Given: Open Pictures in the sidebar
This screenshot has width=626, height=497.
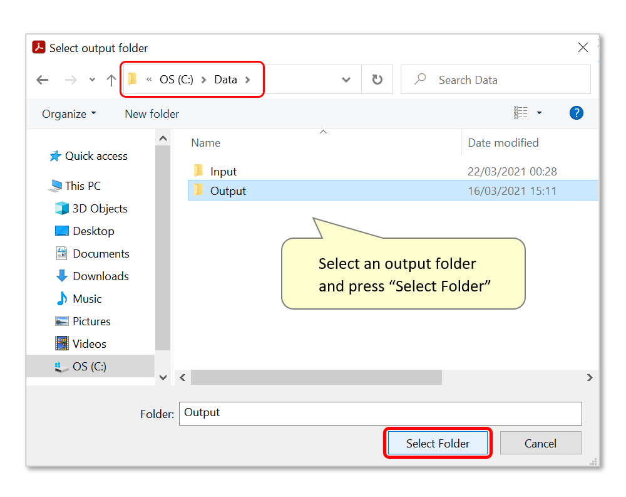Looking at the screenshot, I should tap(83, 321).
